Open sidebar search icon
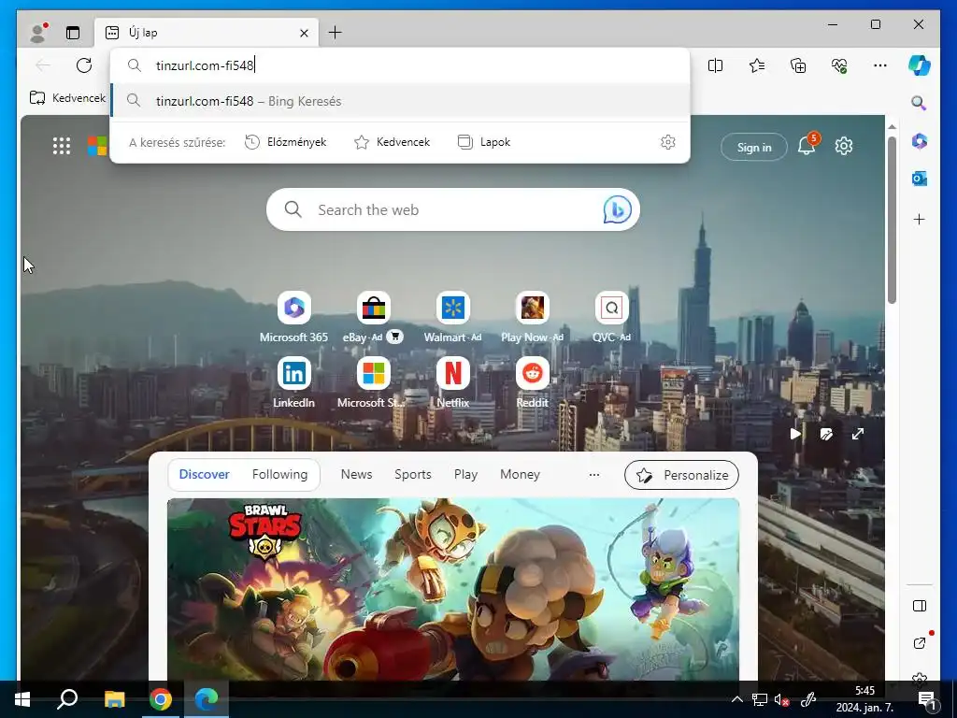 (920, 103)
